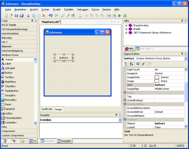Expand the (DataBindings) property
The image size is (189, 149).
click(x=125, y=100)
